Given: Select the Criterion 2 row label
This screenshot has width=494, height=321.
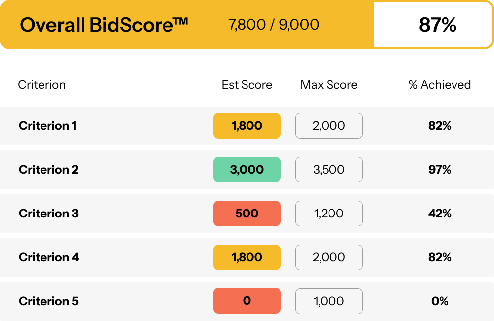Looking at the screenshot, I should (48, 170).
